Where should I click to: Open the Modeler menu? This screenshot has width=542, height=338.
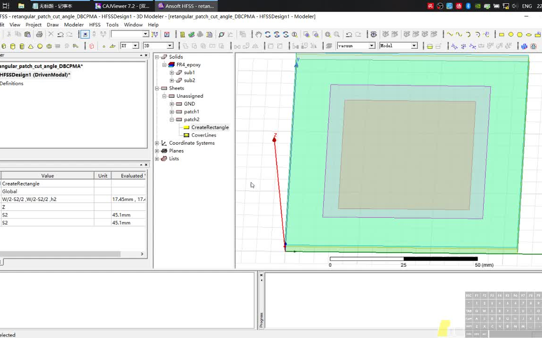74,25
